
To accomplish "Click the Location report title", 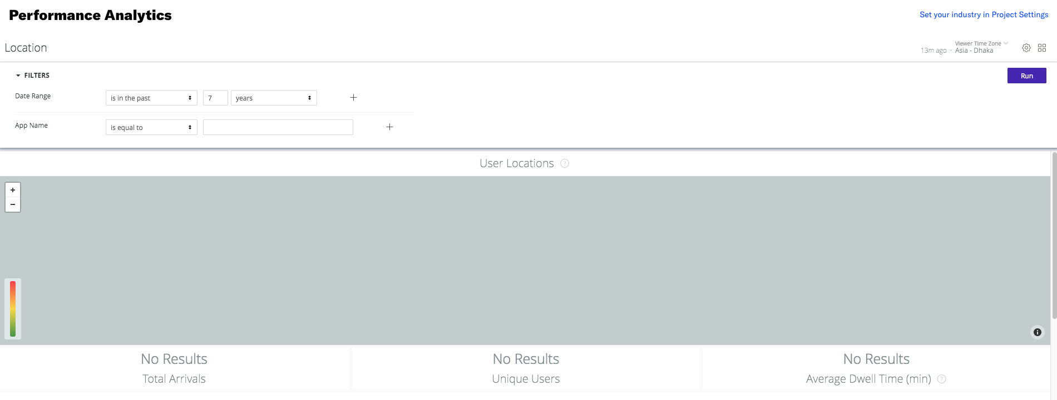I will point(26,47).
